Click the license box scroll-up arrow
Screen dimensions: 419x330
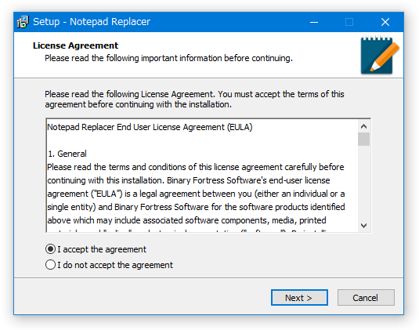[x=363, y=126]
